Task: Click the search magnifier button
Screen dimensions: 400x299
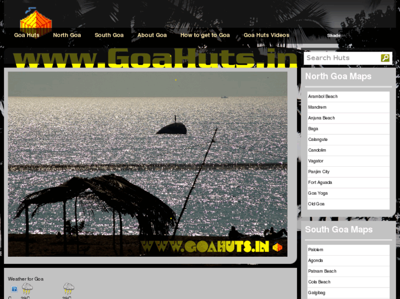Action: click(x=385, y=58)
